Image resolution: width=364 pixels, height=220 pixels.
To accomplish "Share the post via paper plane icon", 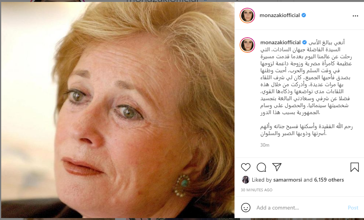I will coord(277,167).
